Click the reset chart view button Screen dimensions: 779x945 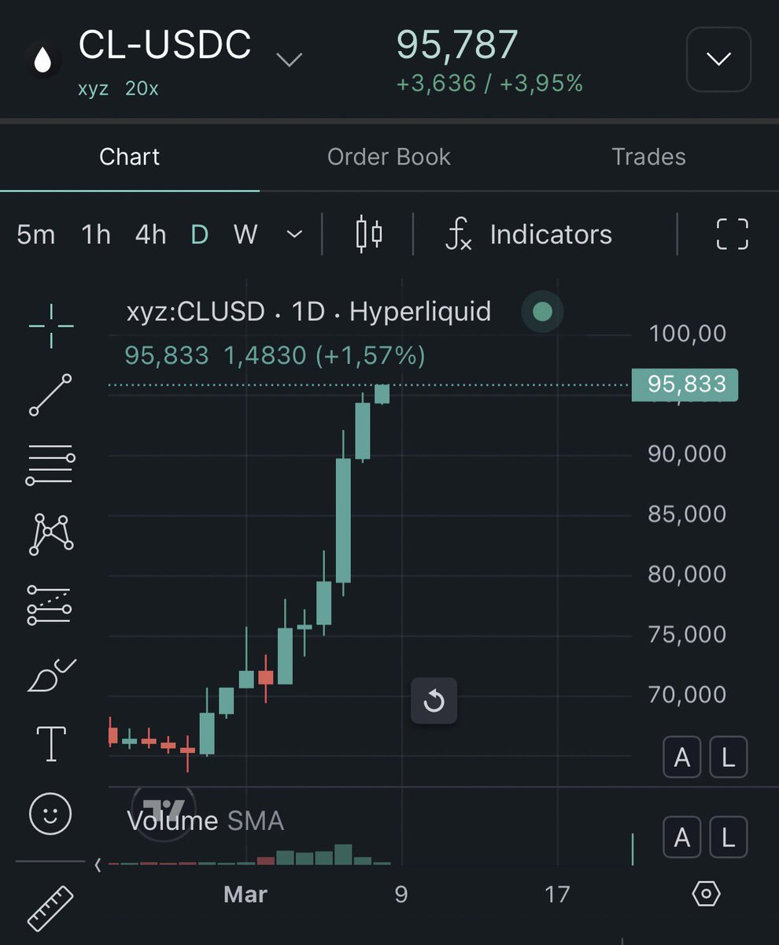[434, 700]
